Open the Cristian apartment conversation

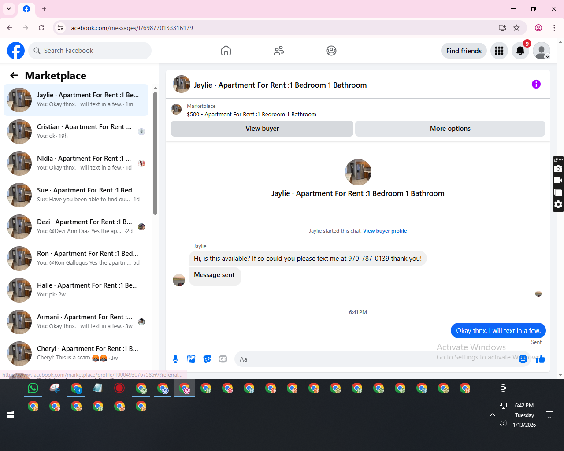click(76, 132)
